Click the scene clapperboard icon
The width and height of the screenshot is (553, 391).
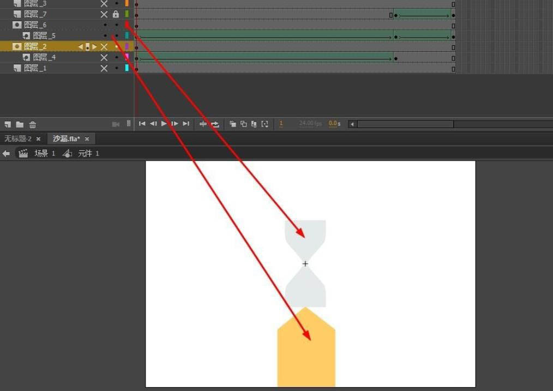pyautogui.click(x=23, y=153)
